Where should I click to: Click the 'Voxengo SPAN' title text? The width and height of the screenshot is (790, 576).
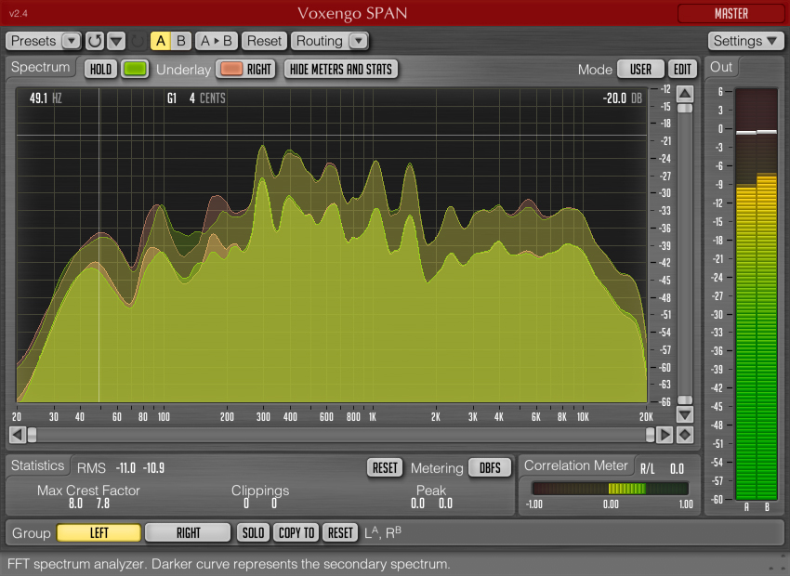(352, 13)
